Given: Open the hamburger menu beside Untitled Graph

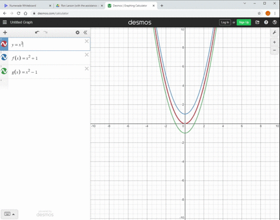Looking at the screenshot, I should coord(5,22).
